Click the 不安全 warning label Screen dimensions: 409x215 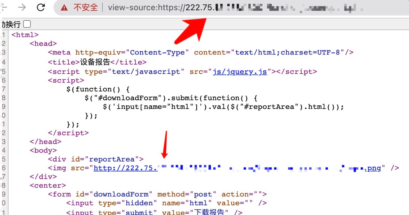point(86,8)
